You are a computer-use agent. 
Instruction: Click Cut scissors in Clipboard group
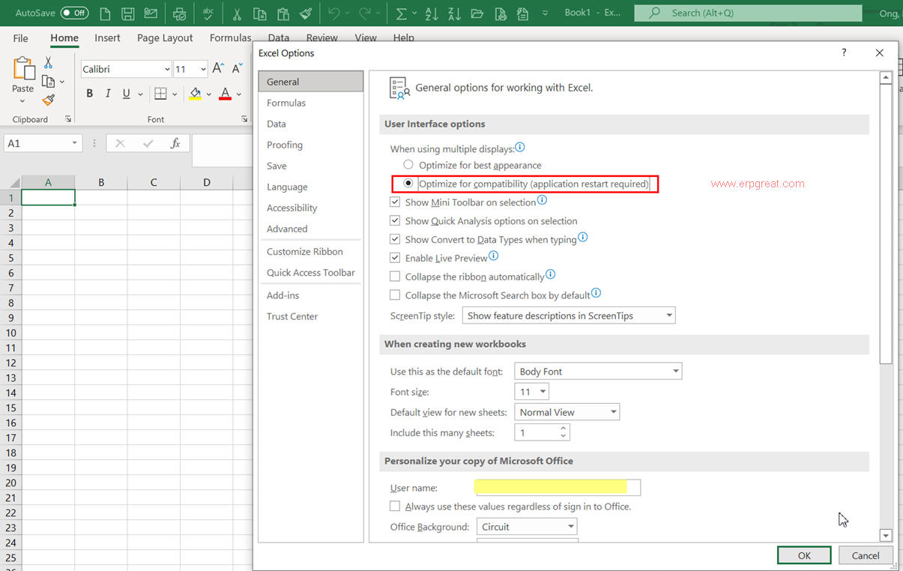pos(49,63)
